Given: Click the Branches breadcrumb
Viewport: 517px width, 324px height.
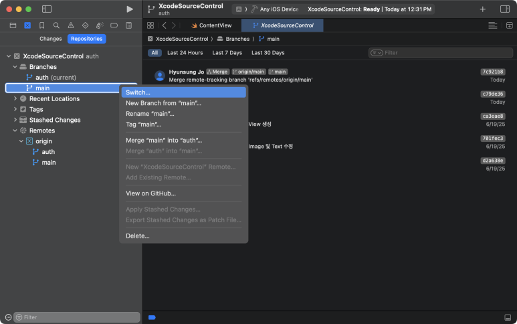Looking at the screenshot, I should (x=233, y=39).
